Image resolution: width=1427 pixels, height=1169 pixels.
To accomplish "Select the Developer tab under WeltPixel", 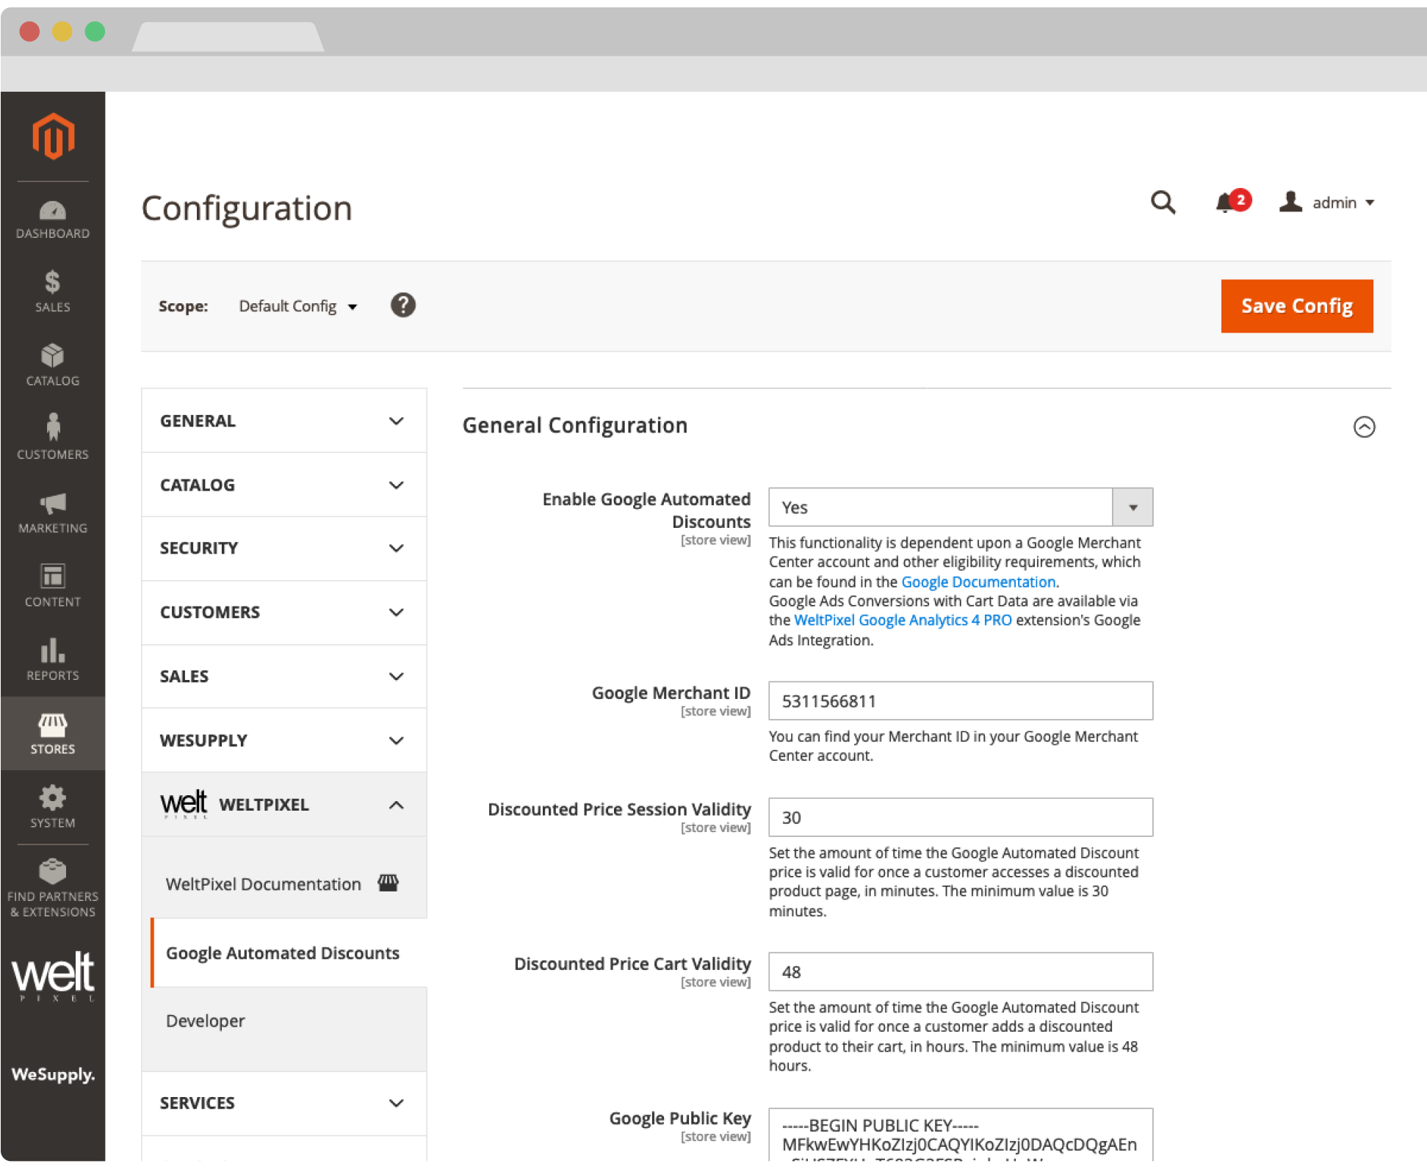I will 206,1021.
